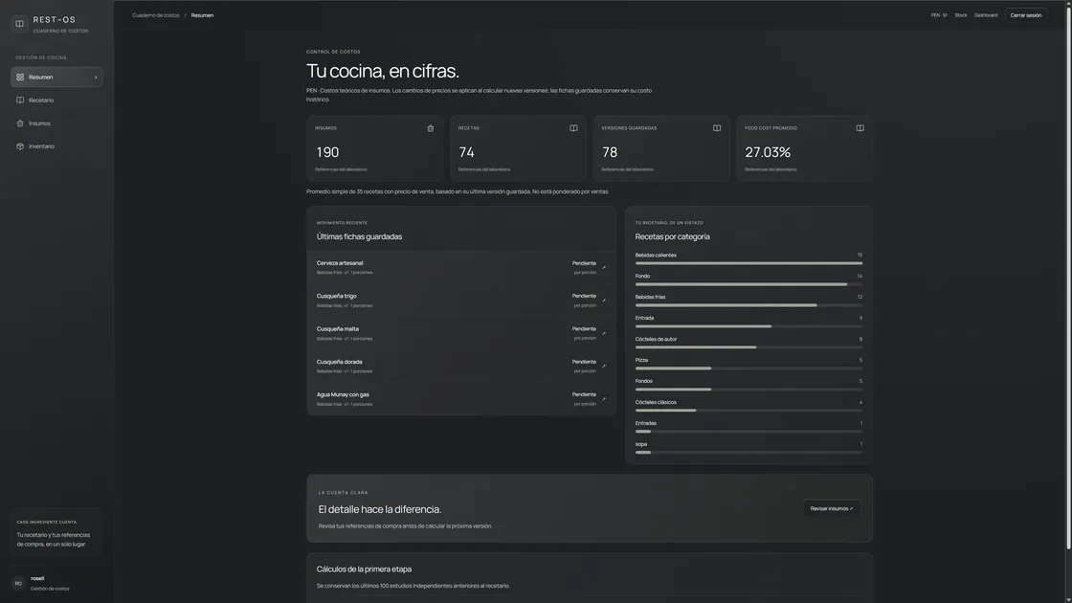The height and width of the screenshot is (603, 1072).
Task: Open Inventario from the sidebar
Action: [x=56, y=146]
